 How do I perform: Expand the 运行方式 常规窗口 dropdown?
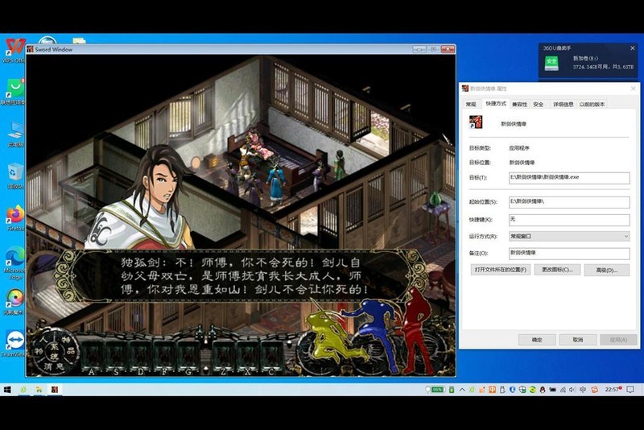[x=569, y=236]
